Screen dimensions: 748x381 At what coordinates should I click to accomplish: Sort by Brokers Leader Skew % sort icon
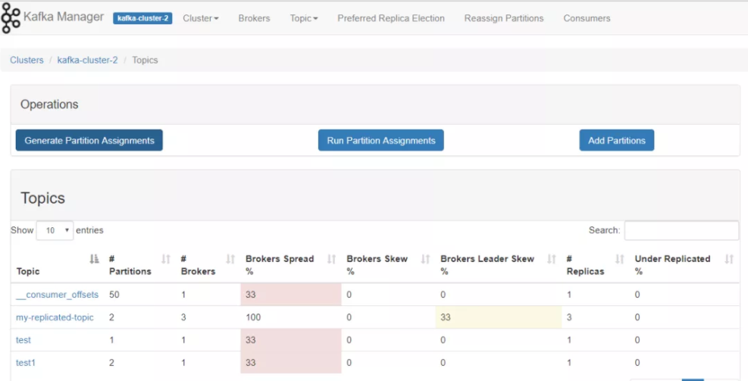[552, 259]
